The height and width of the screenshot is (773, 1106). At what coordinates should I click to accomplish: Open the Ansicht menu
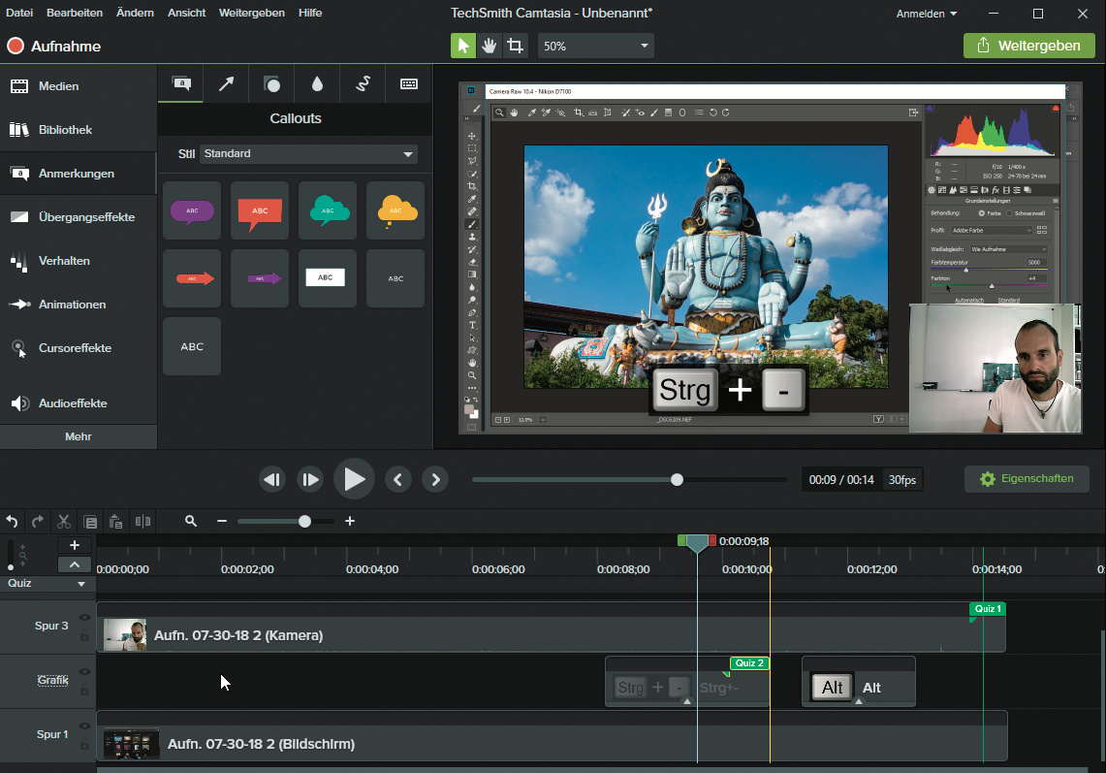186,13
